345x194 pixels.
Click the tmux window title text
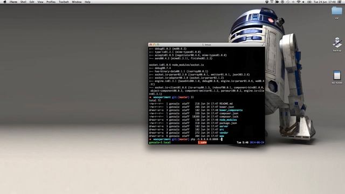point(206,45)
